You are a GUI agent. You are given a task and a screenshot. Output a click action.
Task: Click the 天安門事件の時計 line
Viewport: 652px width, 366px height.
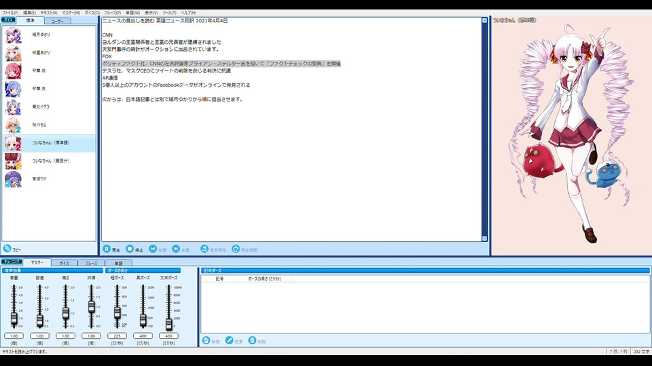(x=160, y=49)
